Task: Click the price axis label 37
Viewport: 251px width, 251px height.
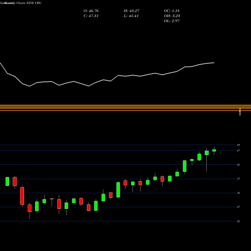Action: pos(238,179)
